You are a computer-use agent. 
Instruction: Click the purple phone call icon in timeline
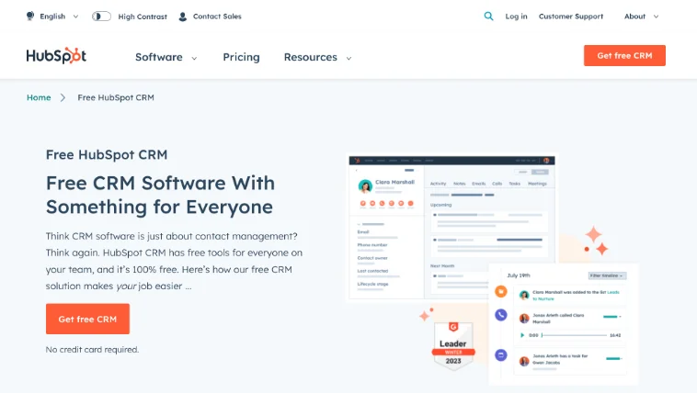point(501,315)
